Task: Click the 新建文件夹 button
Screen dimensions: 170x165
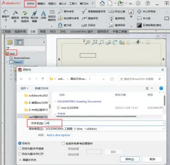Action: 42,88
